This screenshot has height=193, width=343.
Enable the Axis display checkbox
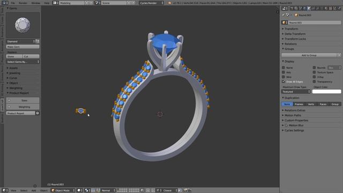pos(284,72)
